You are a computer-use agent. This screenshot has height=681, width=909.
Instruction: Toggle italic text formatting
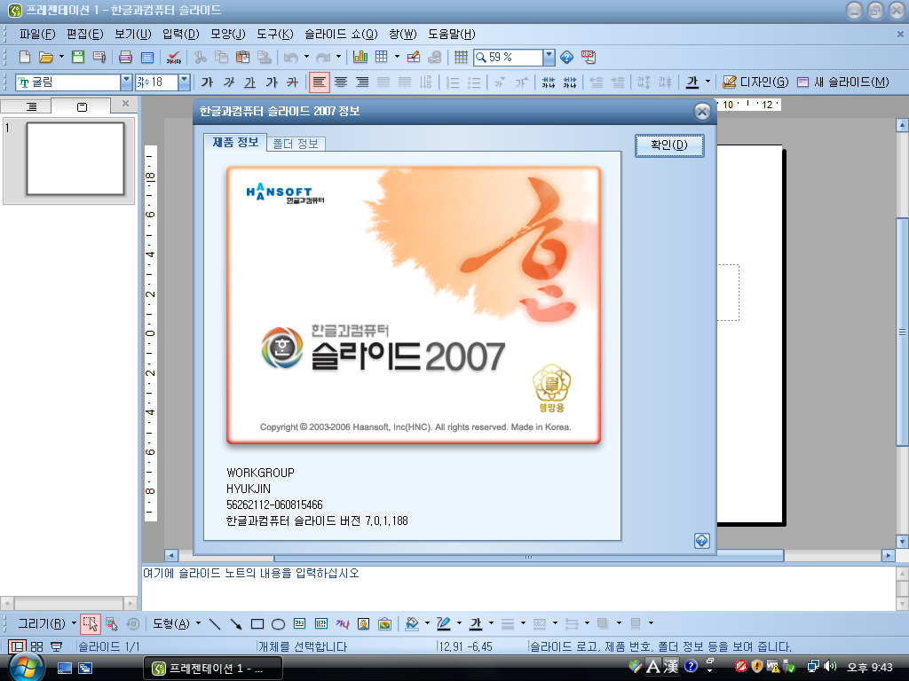[x=229, y=82]
